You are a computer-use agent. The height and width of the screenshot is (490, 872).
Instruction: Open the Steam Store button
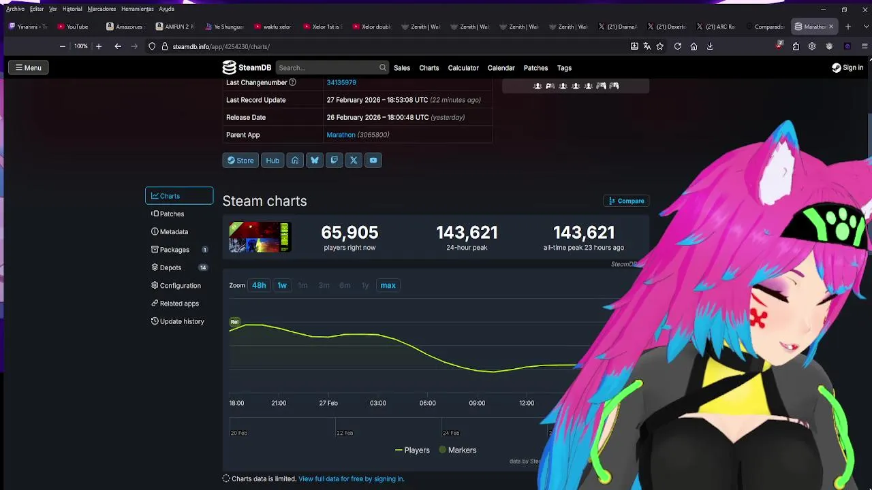tap(240, 161)
